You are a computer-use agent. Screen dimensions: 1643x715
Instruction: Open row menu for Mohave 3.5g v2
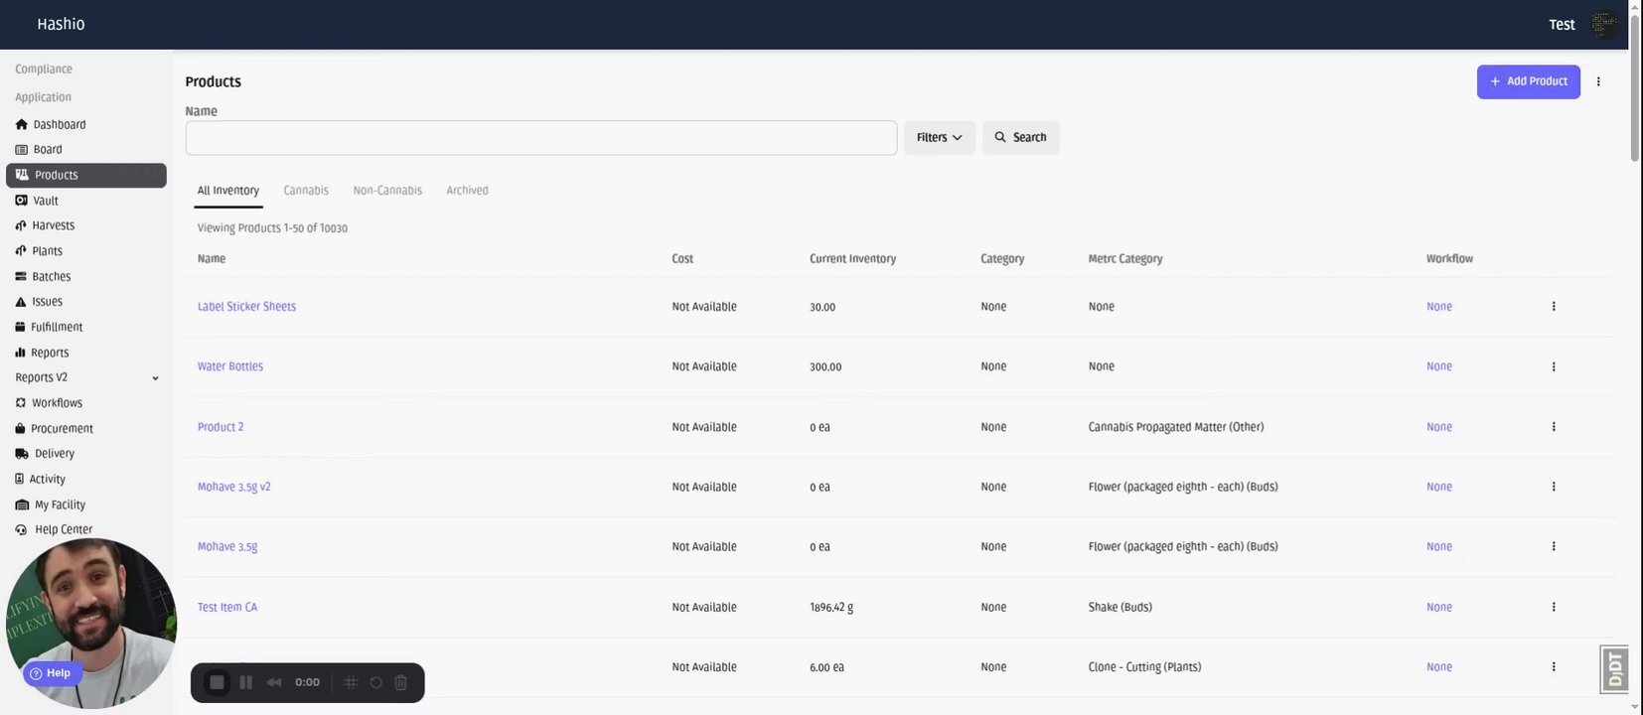pyautogui.click(x=1554, y=487)
